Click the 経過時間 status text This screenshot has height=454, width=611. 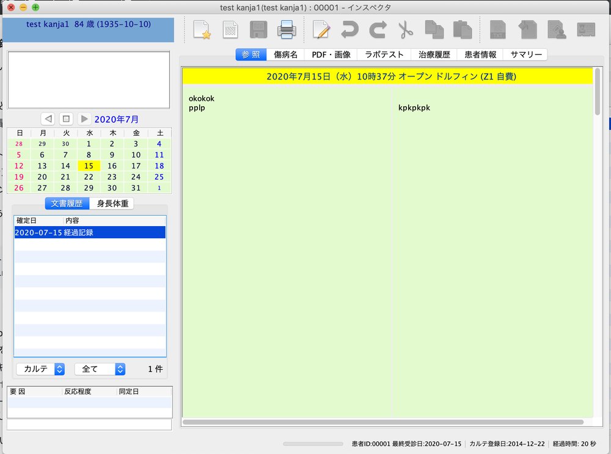click(x=574, y=444)
